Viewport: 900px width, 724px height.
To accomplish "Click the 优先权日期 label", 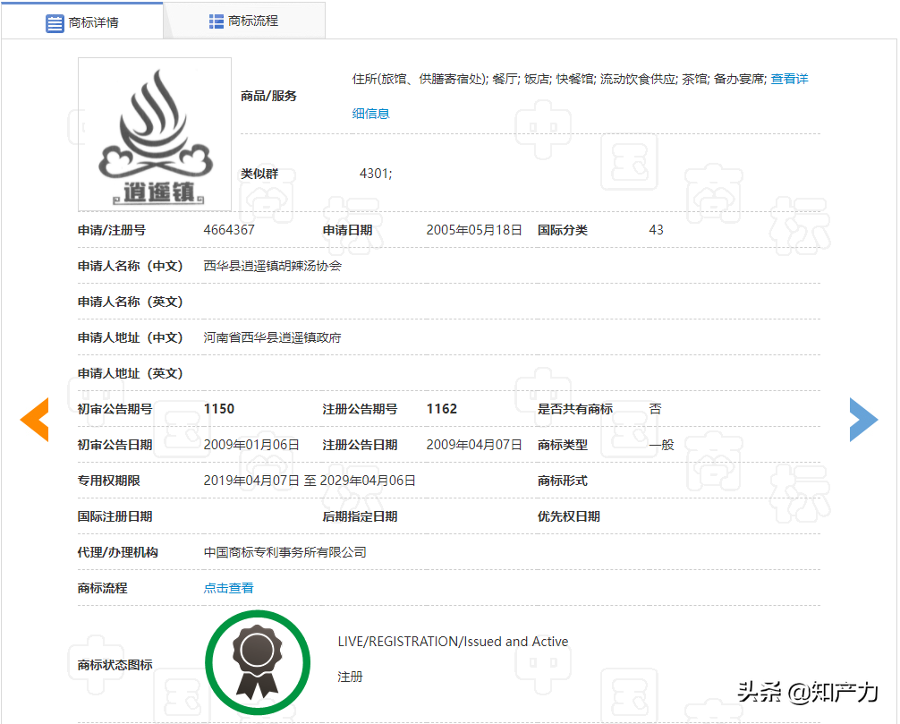I will 569,516.
